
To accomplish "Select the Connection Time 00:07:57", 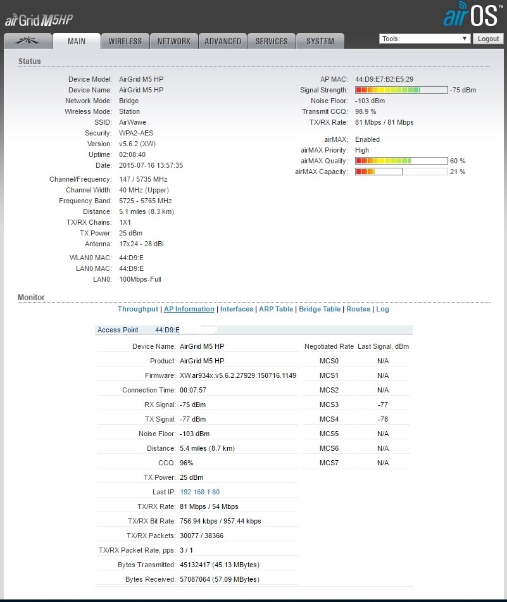I will coord(193,390).
